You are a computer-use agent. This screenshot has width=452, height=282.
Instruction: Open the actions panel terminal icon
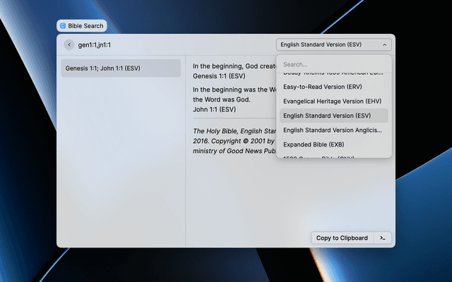point(382,238)
